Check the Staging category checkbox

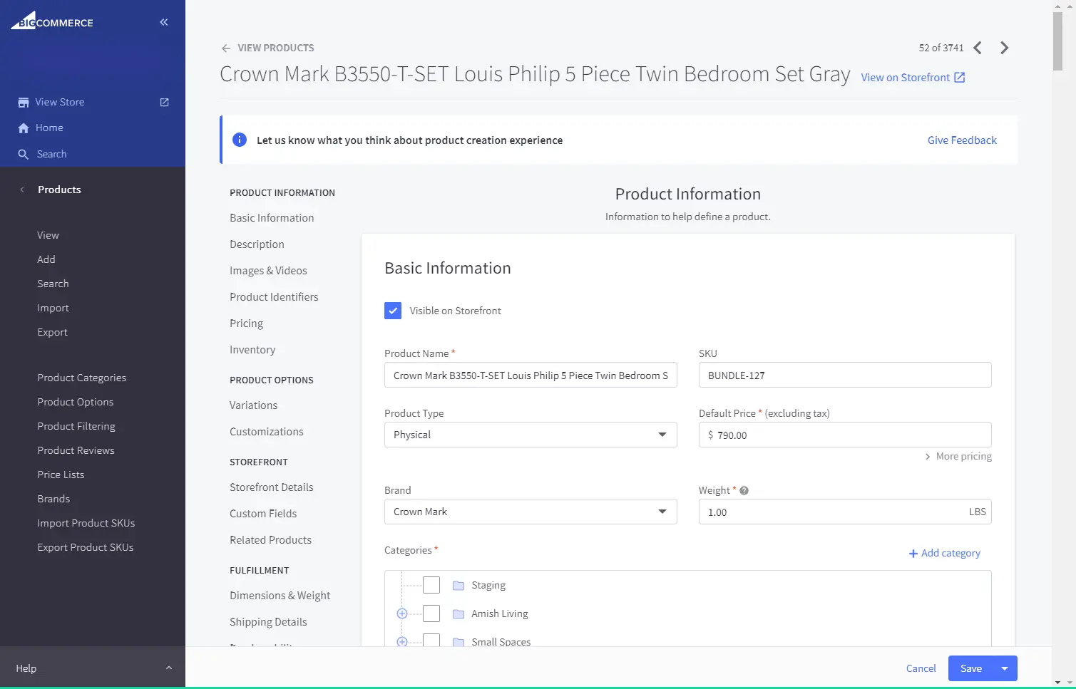coord(431,585)
